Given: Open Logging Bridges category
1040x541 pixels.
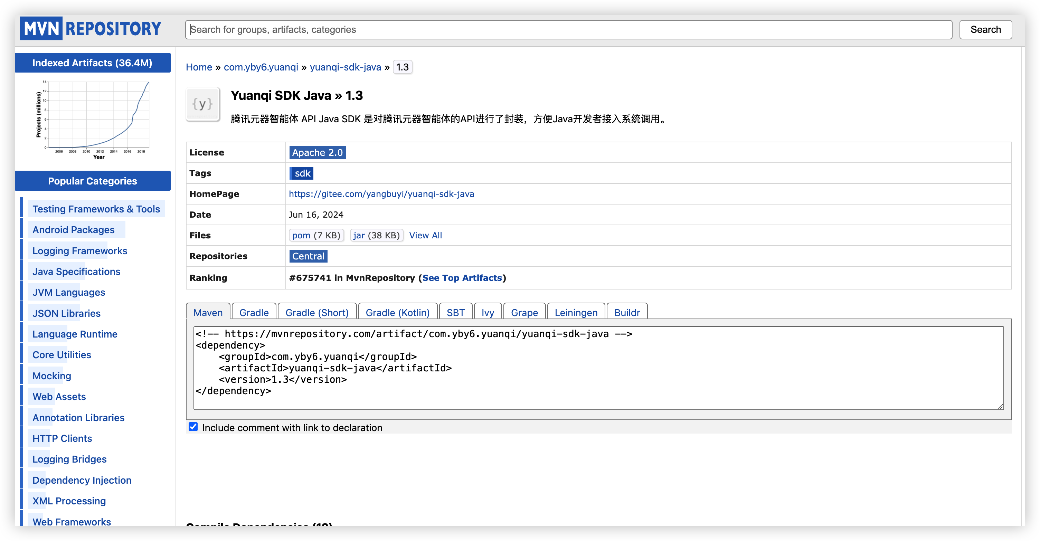Looking at the screenshot, I should tap(69, 459).
